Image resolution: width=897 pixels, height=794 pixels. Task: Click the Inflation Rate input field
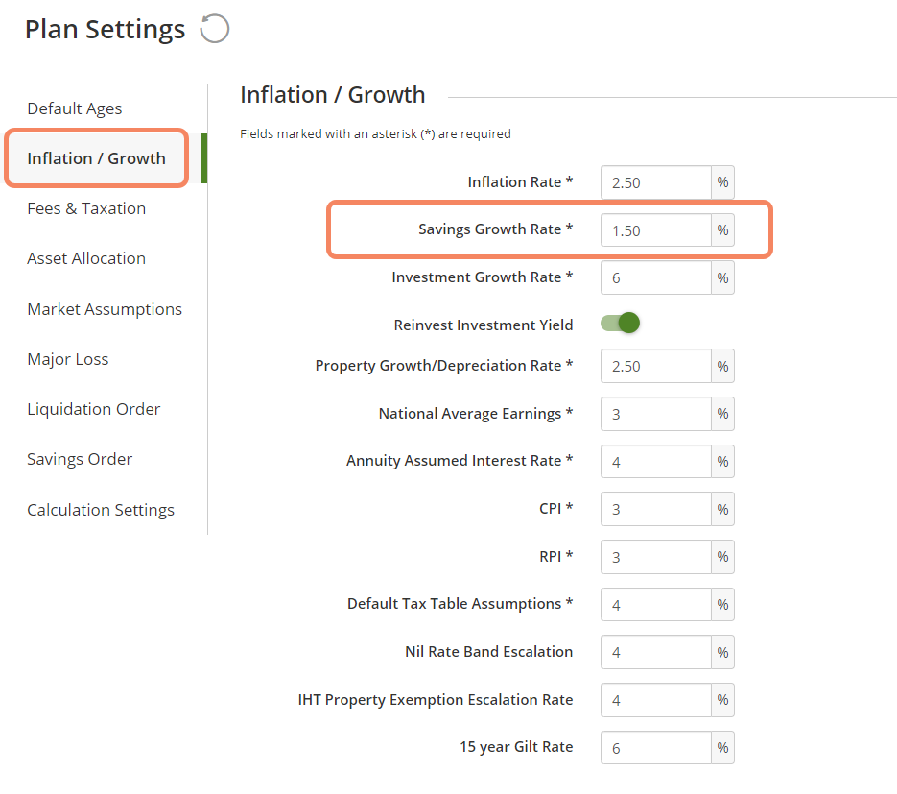click(655, 182)
